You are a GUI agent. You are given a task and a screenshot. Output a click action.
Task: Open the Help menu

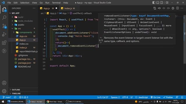(66, 3)
